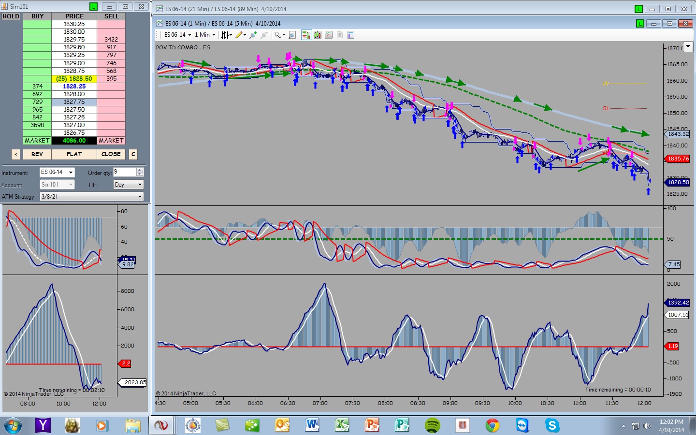Select the pencil drawing tools icon
The image size is (696, 435).
pyautogui.click(x=239, y=35)
